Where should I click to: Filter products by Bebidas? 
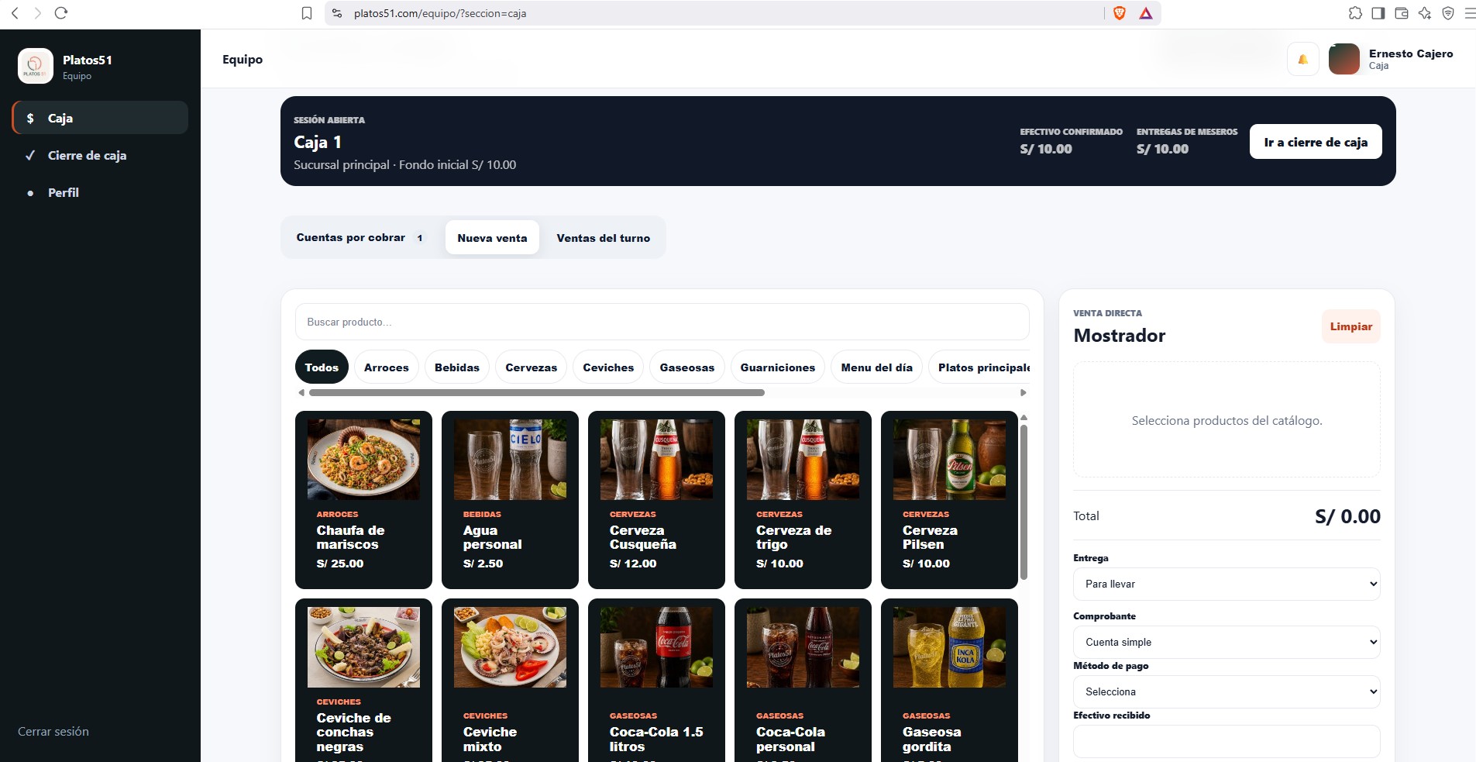click(x=457, y=367)
